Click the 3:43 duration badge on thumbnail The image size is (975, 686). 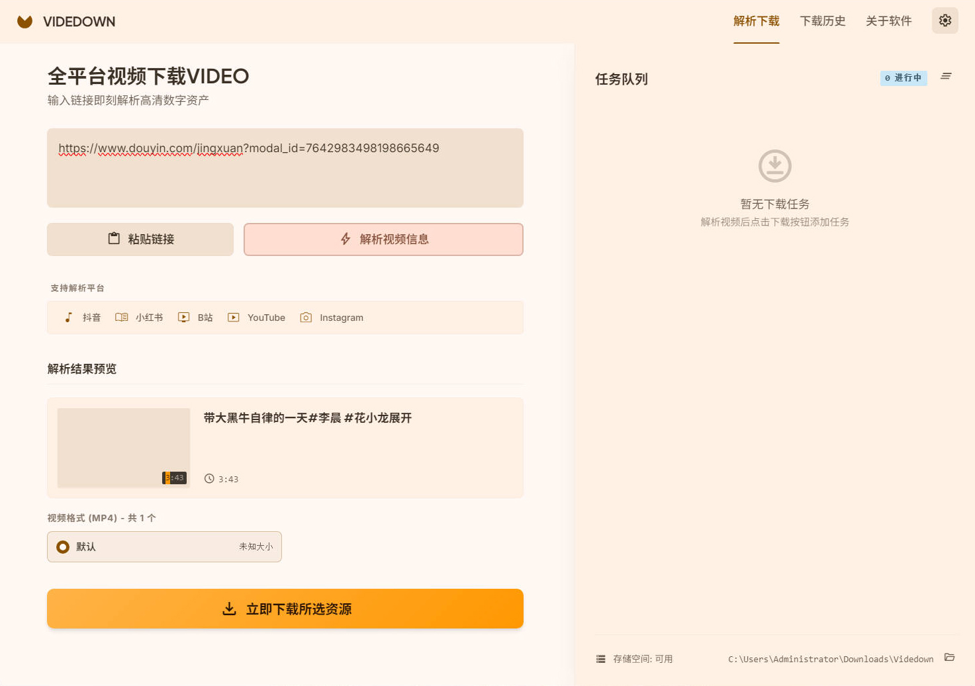tap(174, 478)
